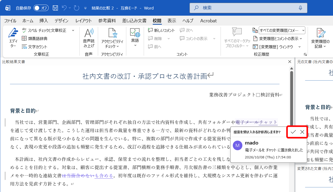Switch to the References (参考資料) tab
The height and width of the screenshot is (192, 333).
coord(107,21)
